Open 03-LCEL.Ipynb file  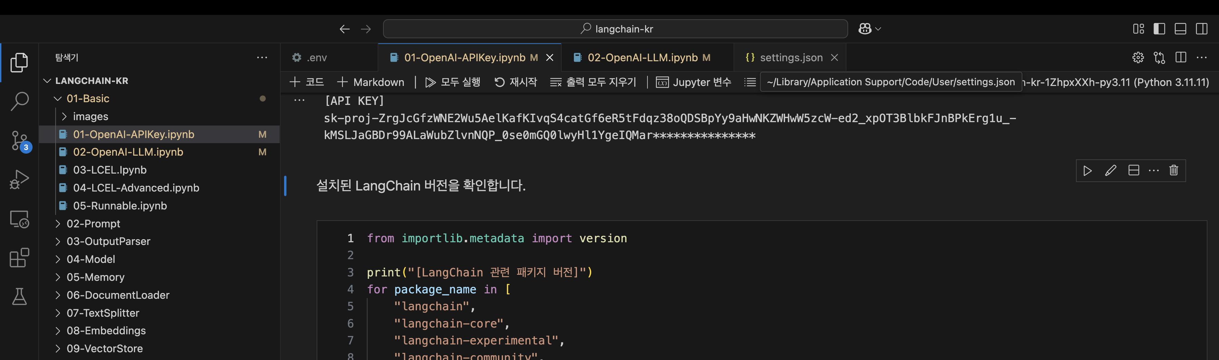point(159,170)
